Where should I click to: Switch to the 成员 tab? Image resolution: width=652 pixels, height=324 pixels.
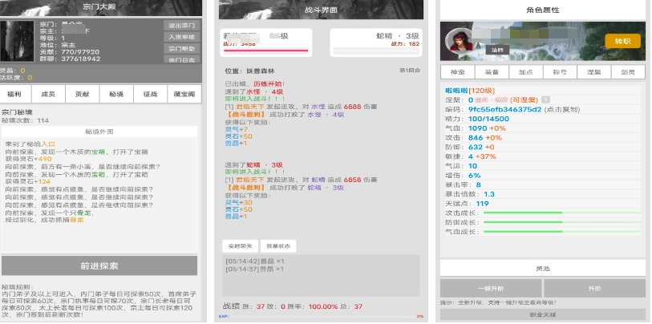(49, 94)
